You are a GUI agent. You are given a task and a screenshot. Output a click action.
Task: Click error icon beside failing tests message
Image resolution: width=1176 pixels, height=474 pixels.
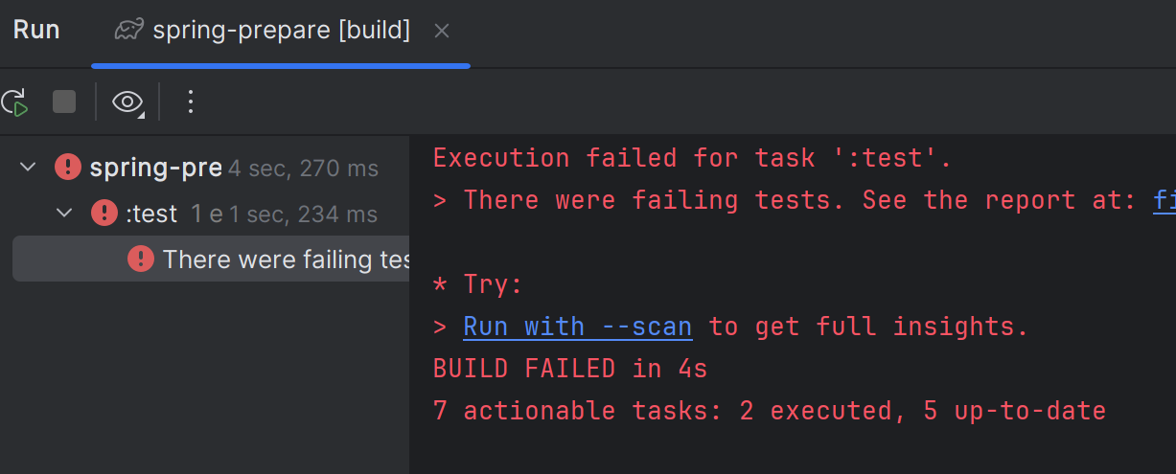point(141,259)
